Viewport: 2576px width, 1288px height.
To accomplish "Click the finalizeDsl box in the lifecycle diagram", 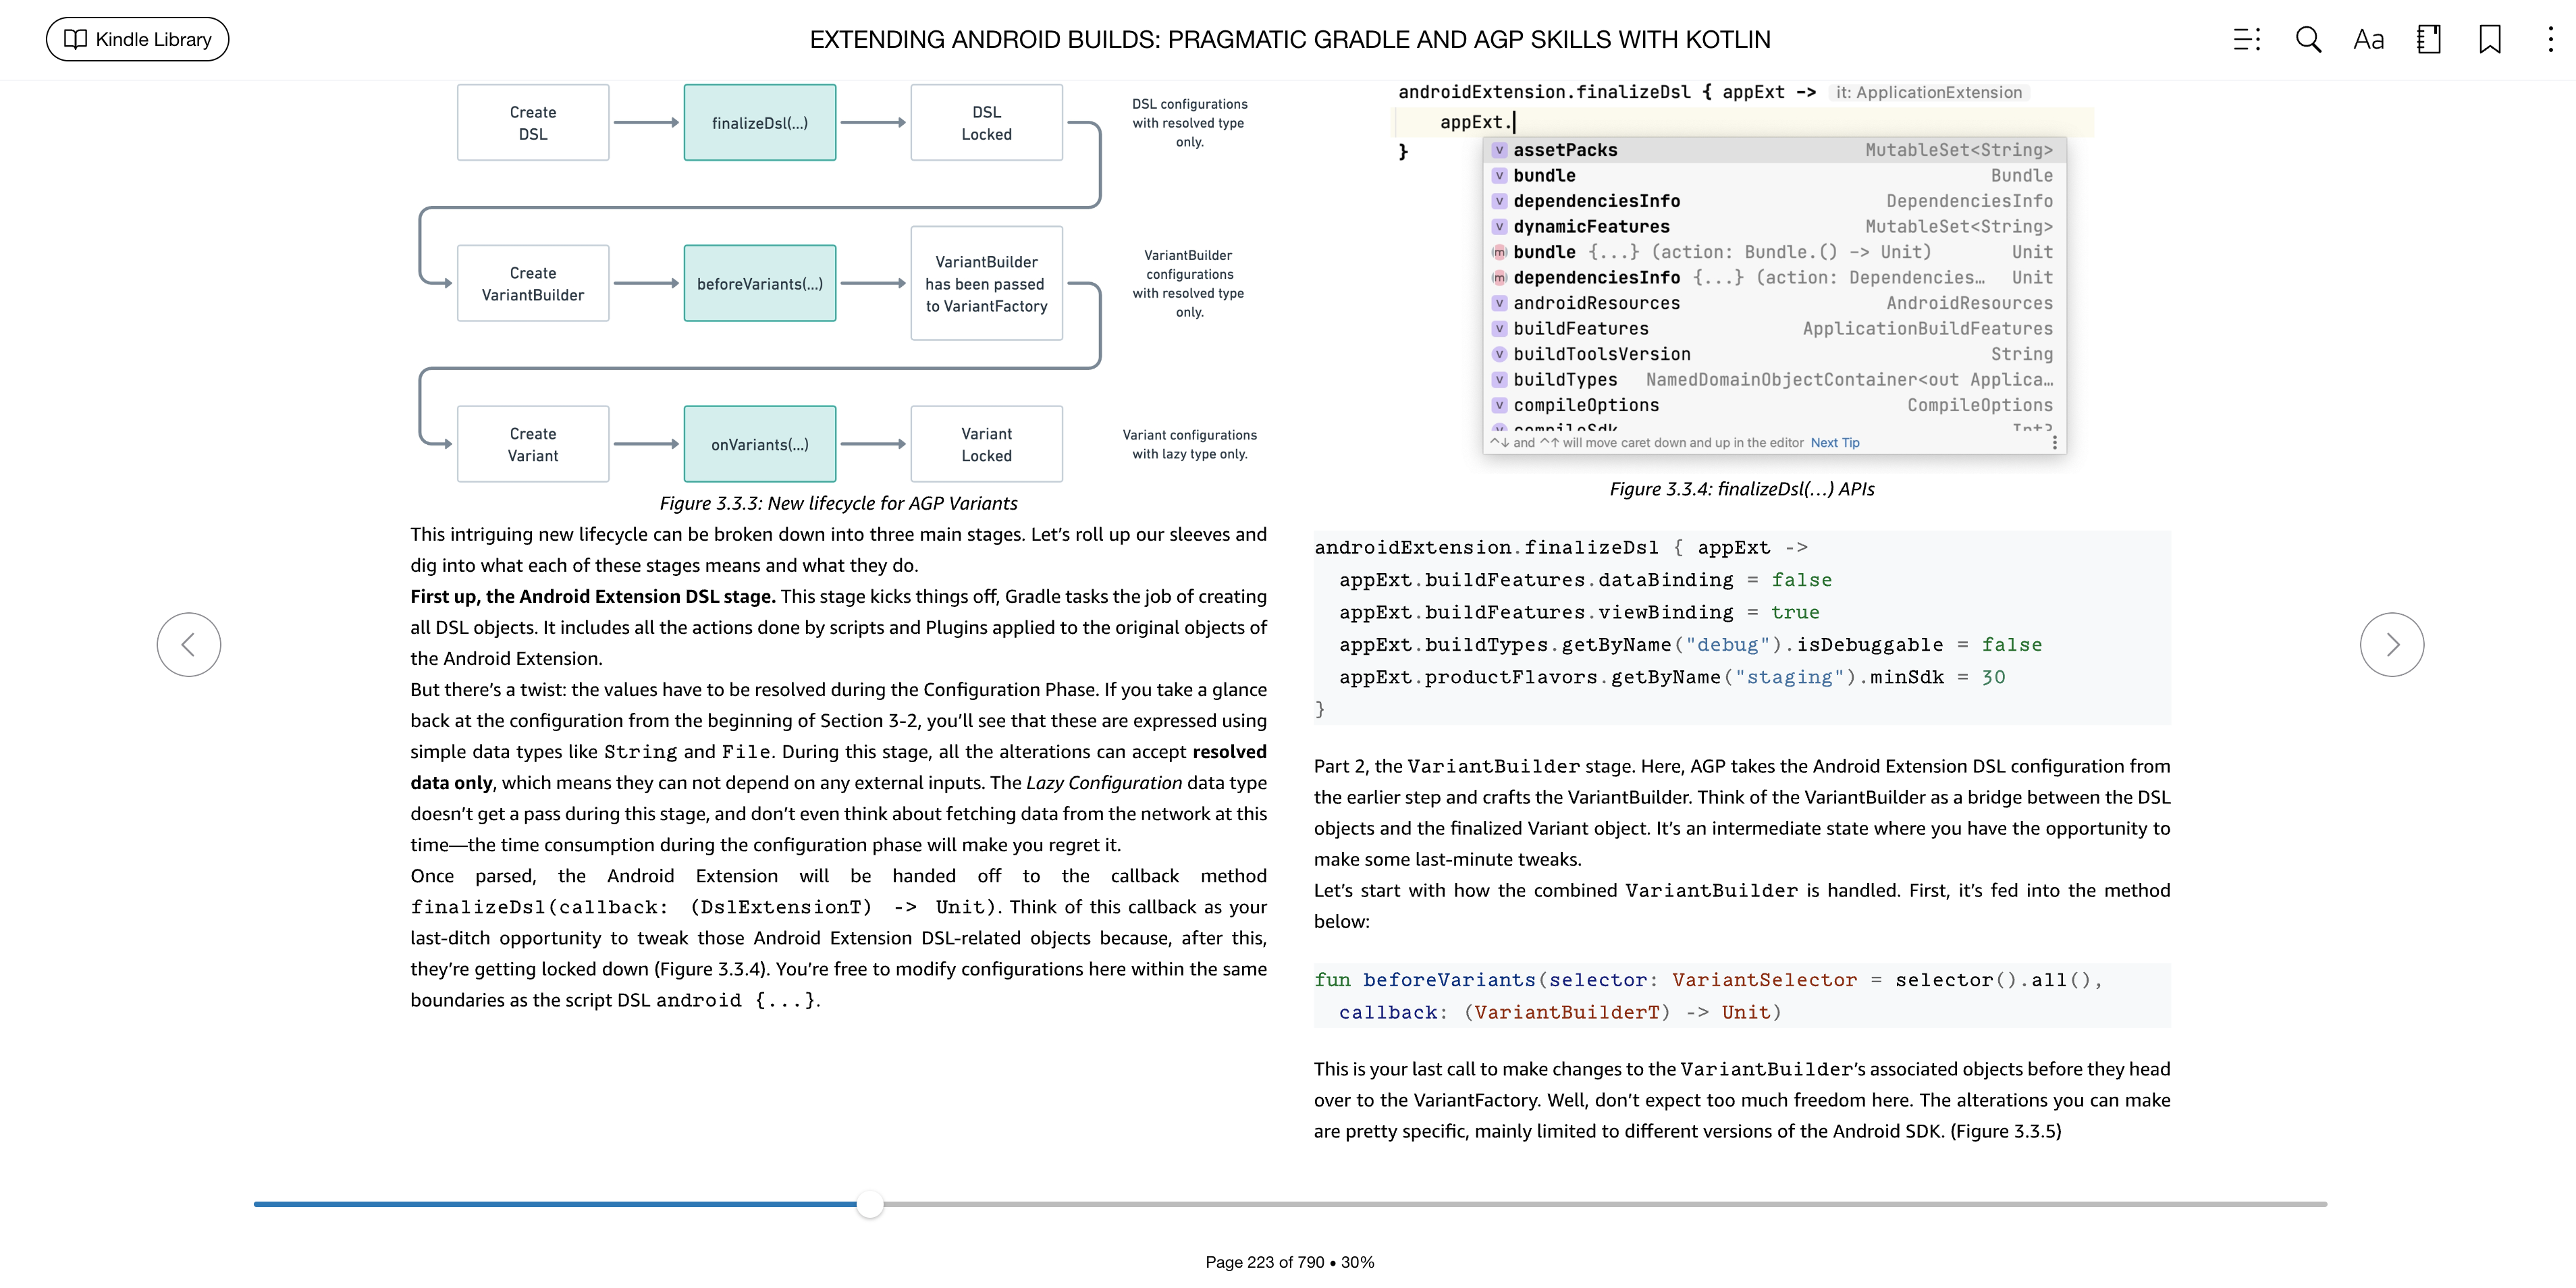I will point(759,122).
